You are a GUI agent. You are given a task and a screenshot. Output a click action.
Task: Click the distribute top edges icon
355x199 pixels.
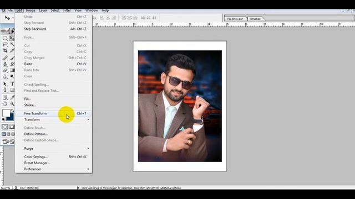[x=123, y=18]
